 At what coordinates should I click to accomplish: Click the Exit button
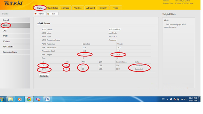click(52, 14)
